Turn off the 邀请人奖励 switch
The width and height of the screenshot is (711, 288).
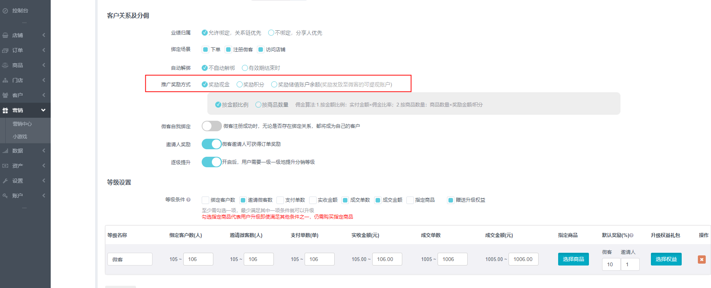tap(212, 144)
